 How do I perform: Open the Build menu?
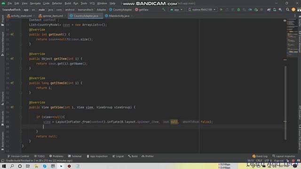68,3
